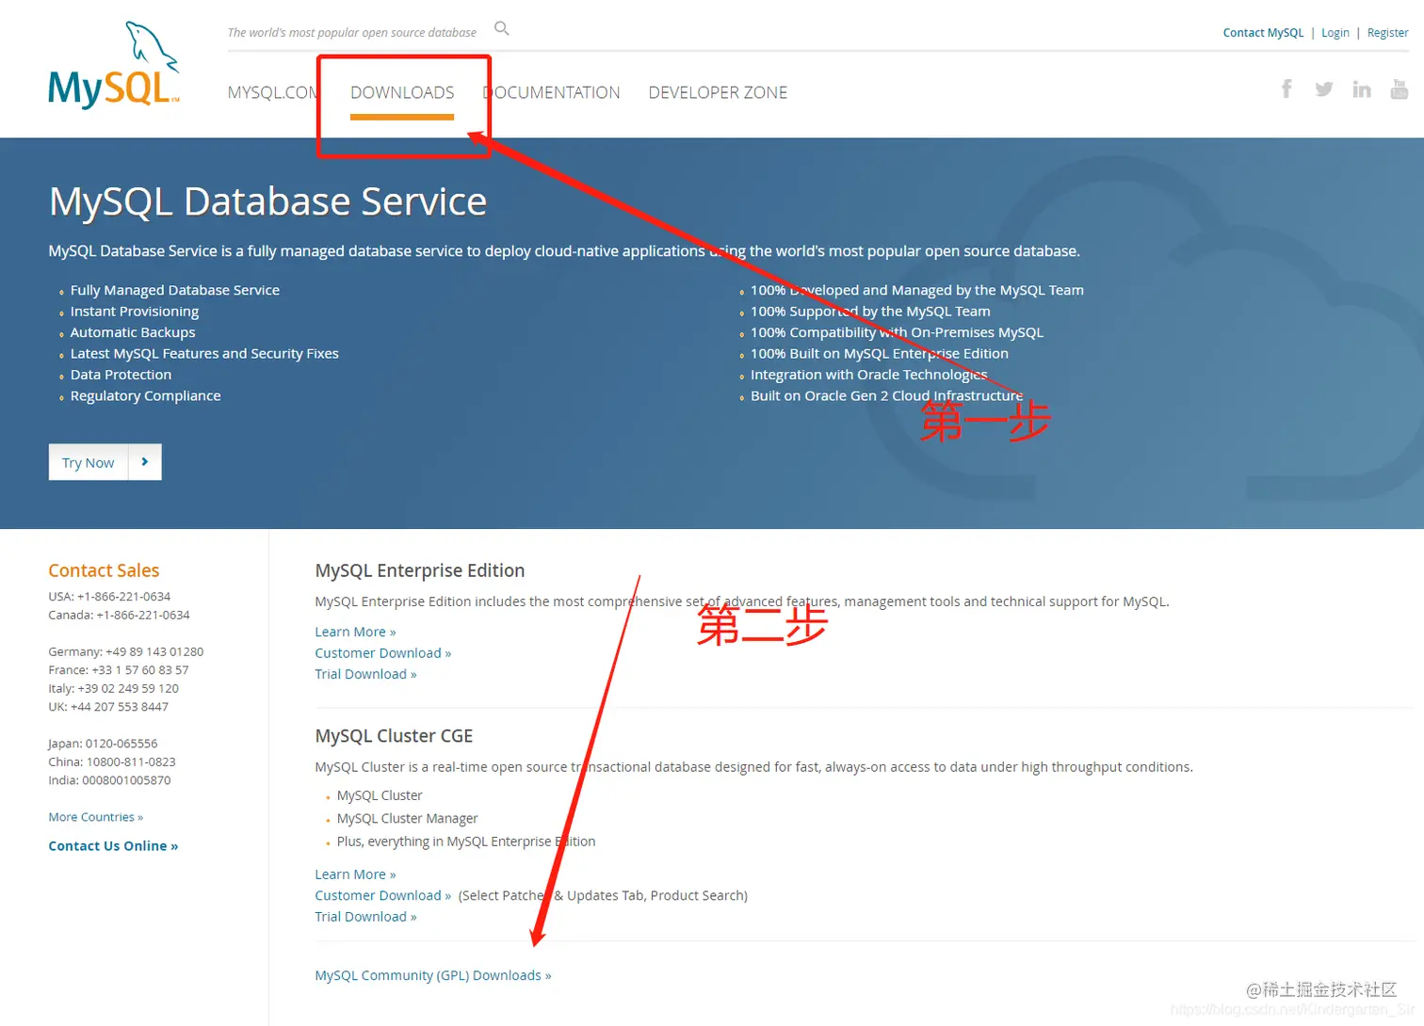Click Latest MySQL Features and Security Fixes
This screenshot has height=1026, width=1424.
pyautogui.click(x=204, y=354)
